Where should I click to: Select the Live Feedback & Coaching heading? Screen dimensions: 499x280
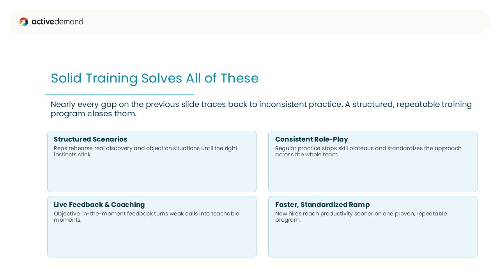point(99,205)
